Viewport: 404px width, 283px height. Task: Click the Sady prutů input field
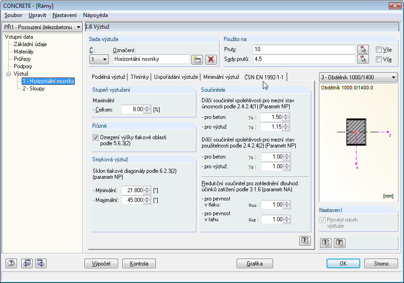(x=304, y=59)
